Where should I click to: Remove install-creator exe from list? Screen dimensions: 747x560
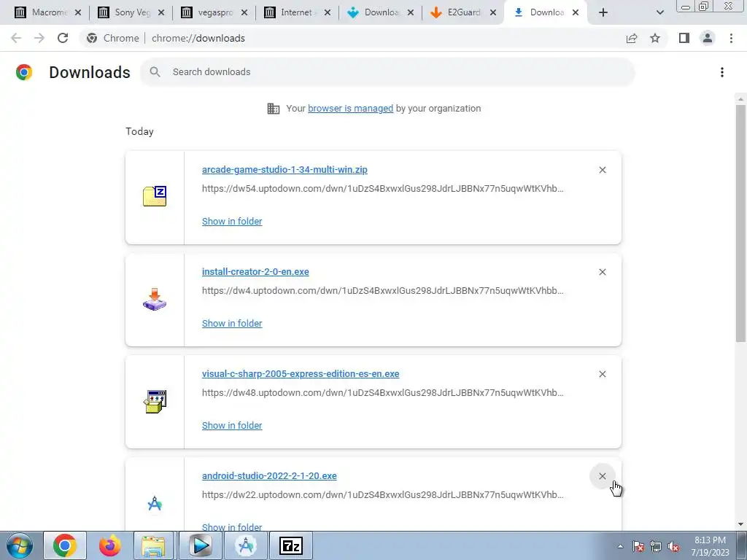pyautogui.click(x=602, y=272)
